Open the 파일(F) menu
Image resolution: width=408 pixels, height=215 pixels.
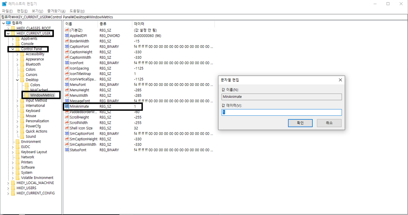pyautogui.click(x=7, y=11)
